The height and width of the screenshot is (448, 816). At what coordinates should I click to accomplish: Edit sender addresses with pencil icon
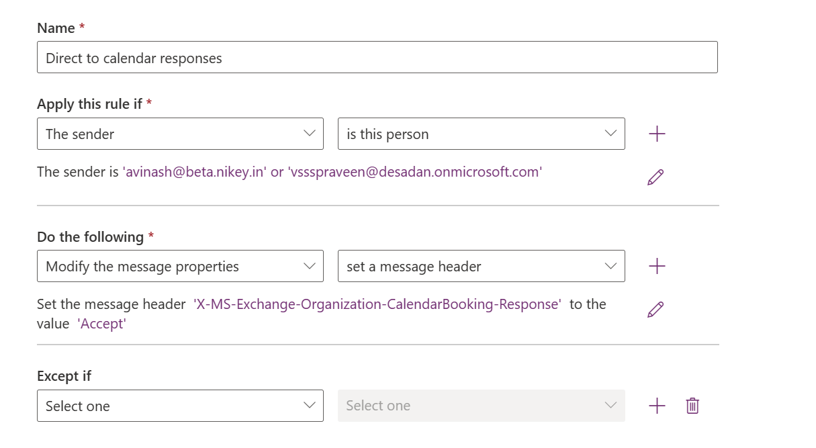pos(655,177)
